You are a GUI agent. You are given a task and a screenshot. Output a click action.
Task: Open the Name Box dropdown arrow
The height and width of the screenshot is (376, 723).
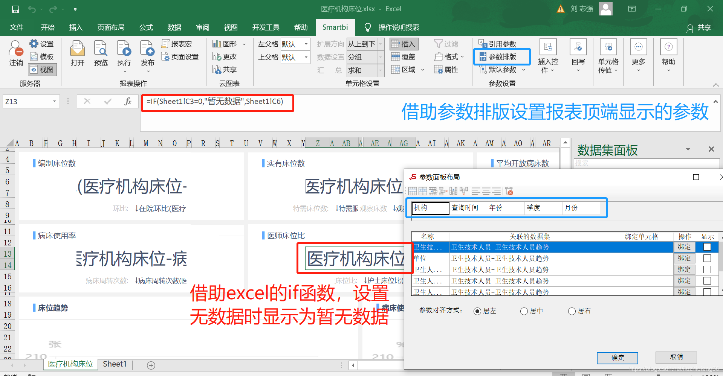click(54, 101)
